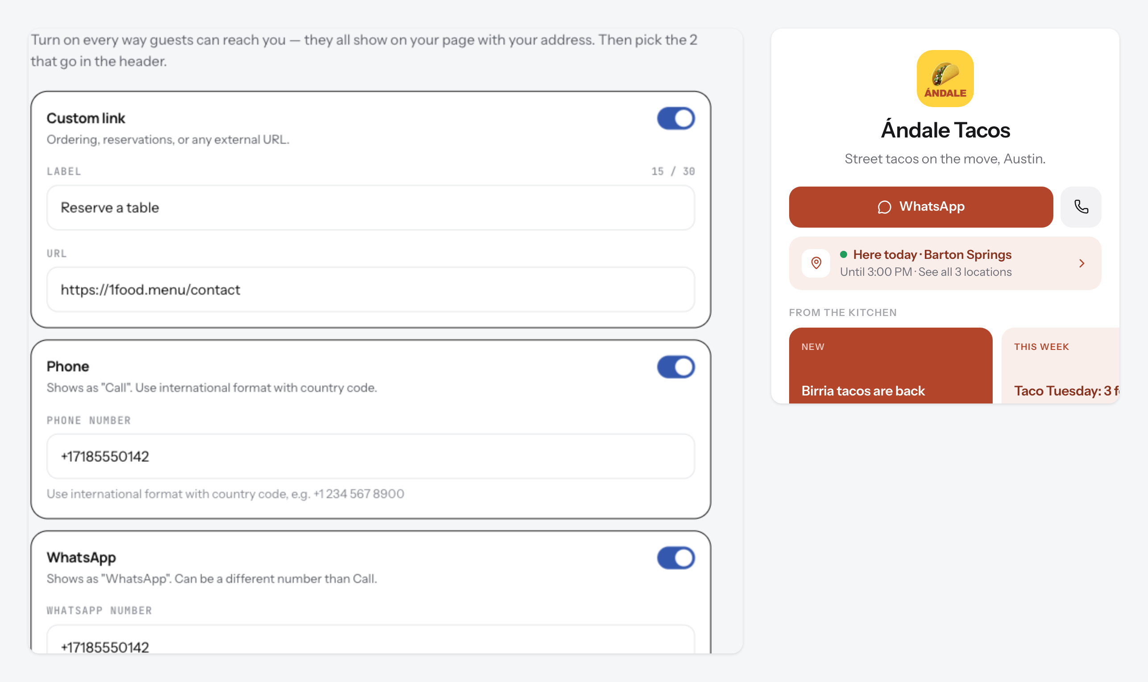
Task: Tap the red WhatsApp button in preview
Action: point(920,207)
